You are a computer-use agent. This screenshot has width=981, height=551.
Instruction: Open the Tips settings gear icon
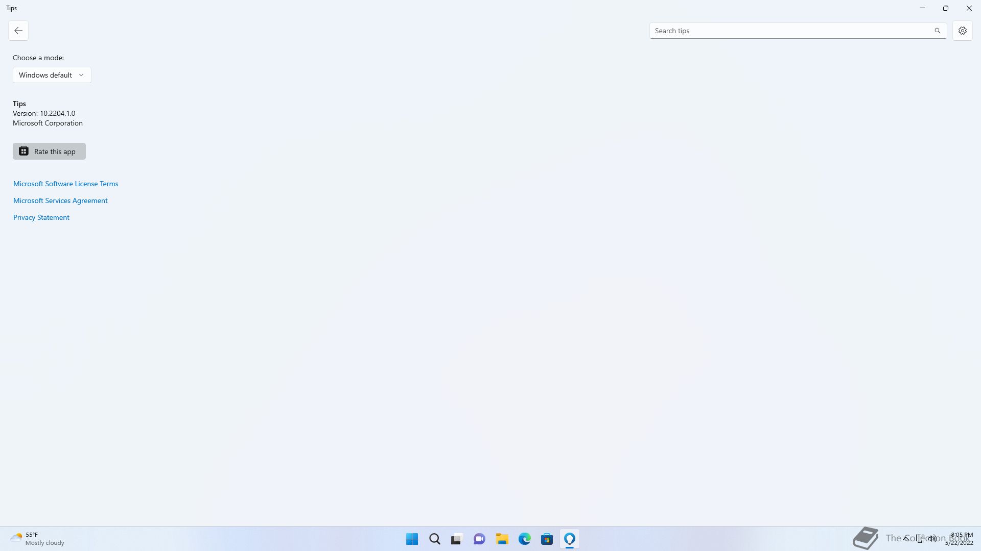pos(962,31)
